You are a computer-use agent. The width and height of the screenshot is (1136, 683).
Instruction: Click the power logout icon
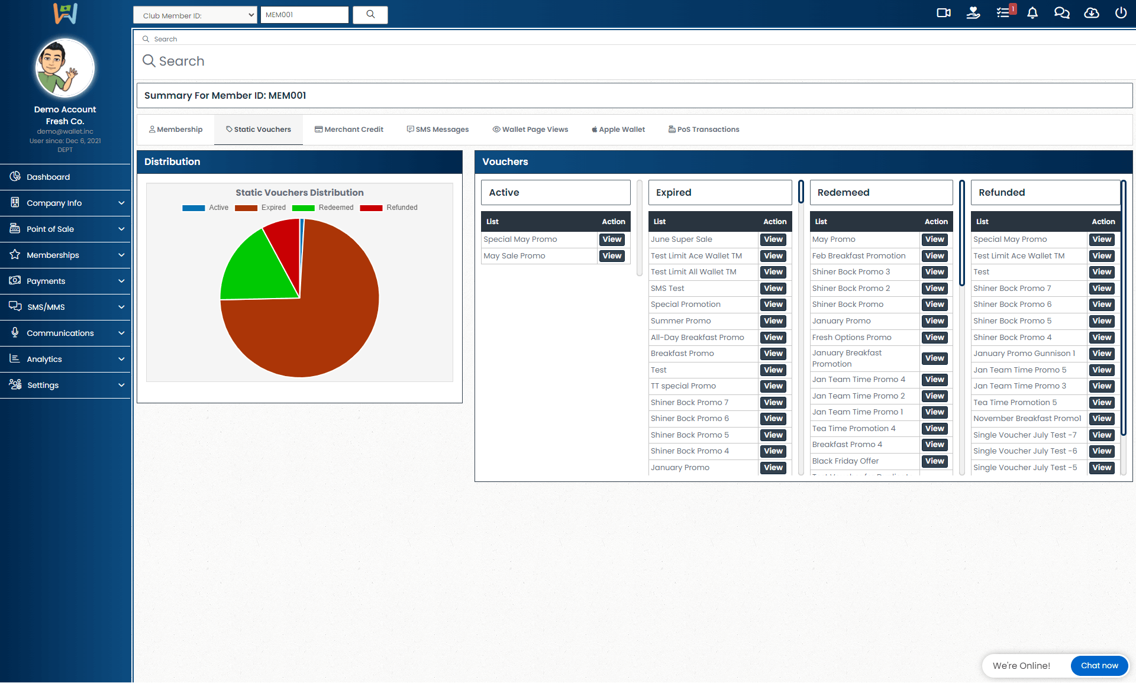(1121, 13)
